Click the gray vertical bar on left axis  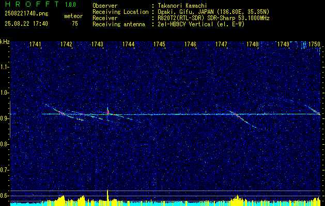[x=10, y=119]
